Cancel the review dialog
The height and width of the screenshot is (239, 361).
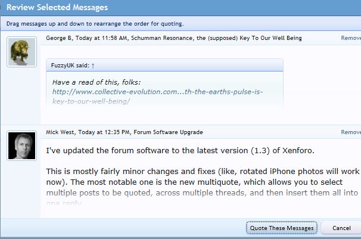(x=341, y=228)
